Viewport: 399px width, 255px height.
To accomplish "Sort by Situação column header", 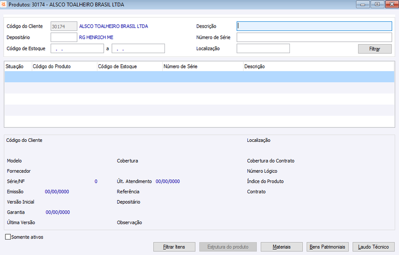I will pos(18,66).
